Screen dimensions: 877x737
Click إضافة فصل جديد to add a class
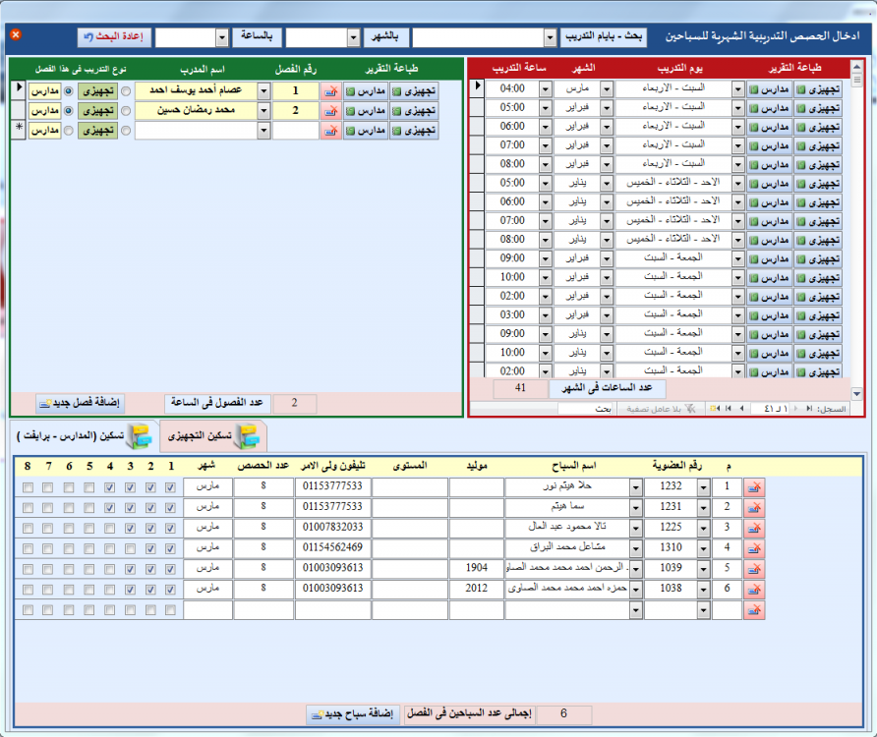click(80, 403)
